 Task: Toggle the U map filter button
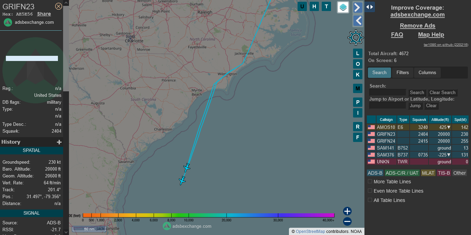302,7
